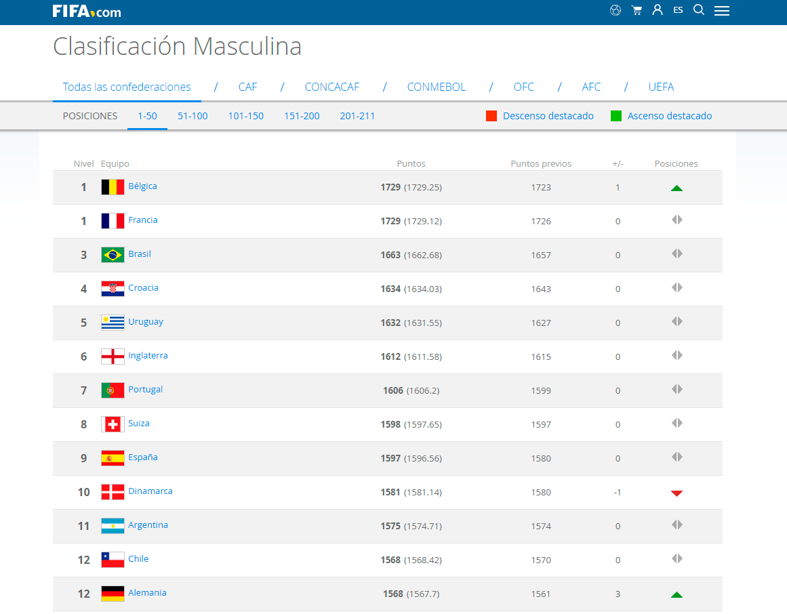Image resolution: width=787 pixels, height=614 pixels.
Task: Switch to the OFC tab
Action: (523, 87)
